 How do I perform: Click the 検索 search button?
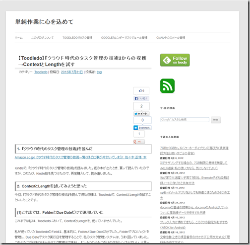point(216,120)
